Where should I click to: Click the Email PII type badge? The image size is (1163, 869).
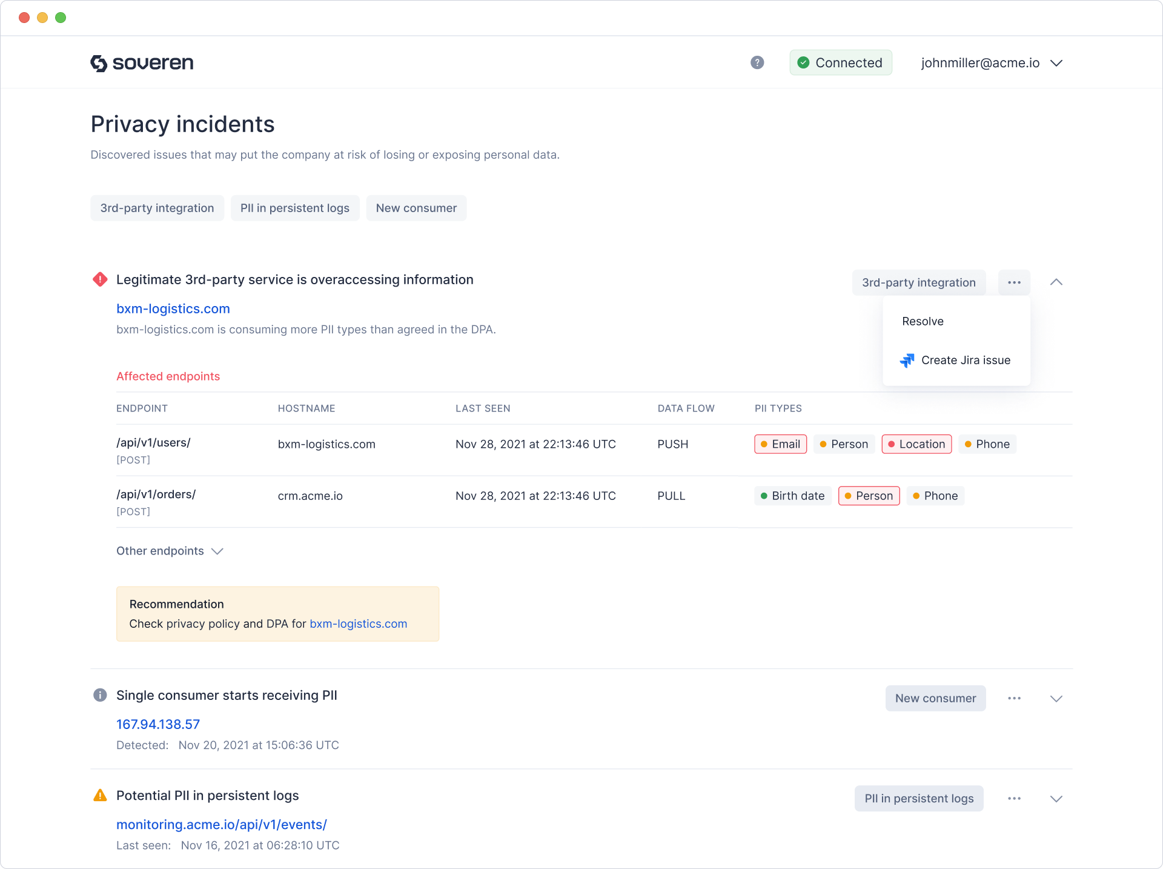(x=780, y=444)
